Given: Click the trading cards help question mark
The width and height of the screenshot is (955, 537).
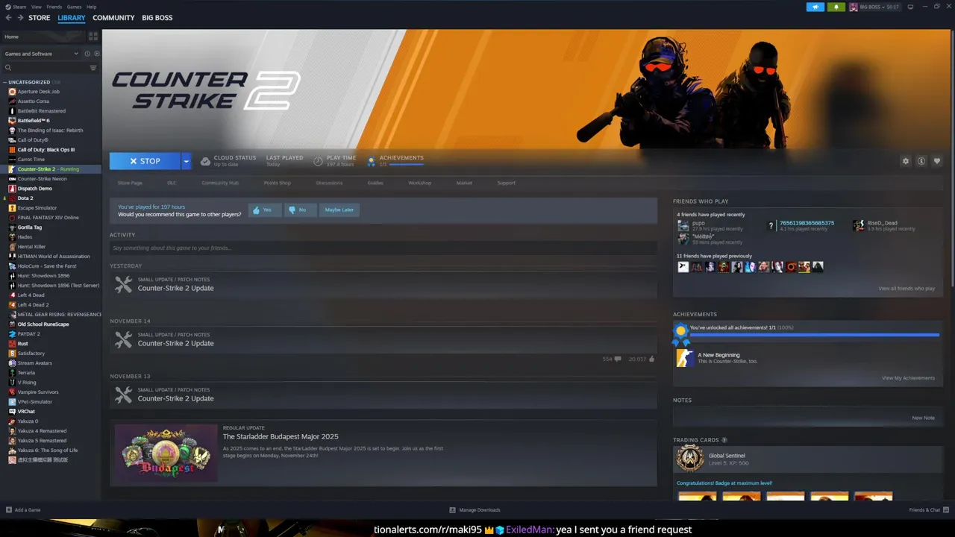Looking at the screenshot, I should click(x=724, y=440).
